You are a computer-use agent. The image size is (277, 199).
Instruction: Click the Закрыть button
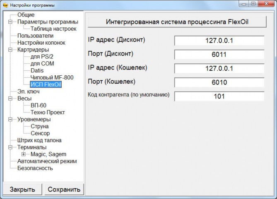[22, 189]
